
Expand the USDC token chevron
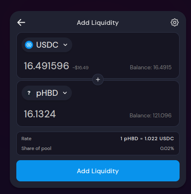pyautogui.click(x=65, y=45)
